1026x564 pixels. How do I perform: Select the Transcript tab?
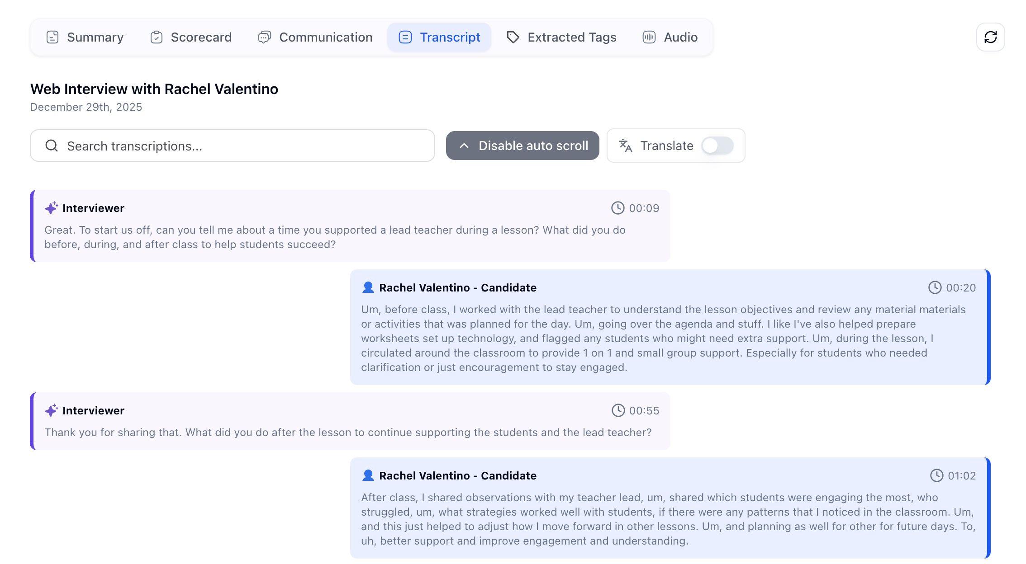pos(439,37)
